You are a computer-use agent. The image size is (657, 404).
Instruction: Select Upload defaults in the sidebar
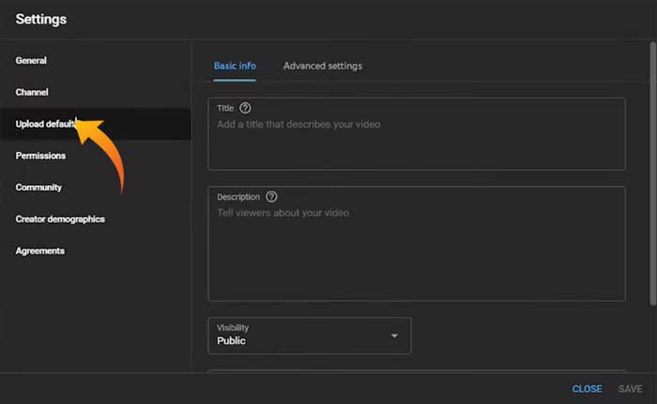[42, 124]
